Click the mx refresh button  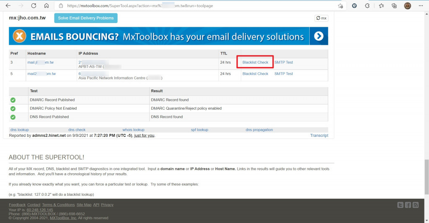321,18
